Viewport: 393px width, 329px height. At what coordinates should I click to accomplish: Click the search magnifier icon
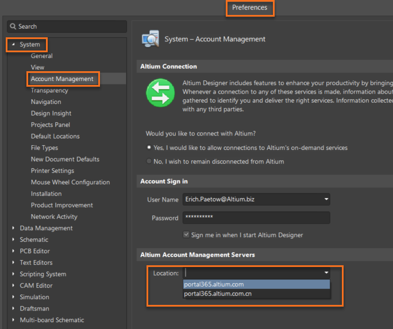pos(13,26)
